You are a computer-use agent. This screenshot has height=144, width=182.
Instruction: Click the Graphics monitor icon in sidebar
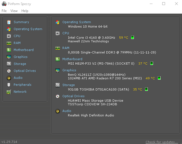coord(9,57)
